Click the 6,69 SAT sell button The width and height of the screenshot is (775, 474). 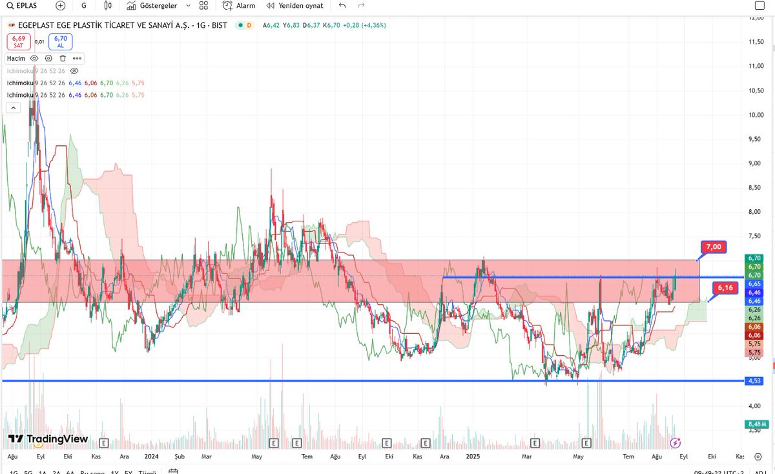pyautogui.click(x=18, y=42)
